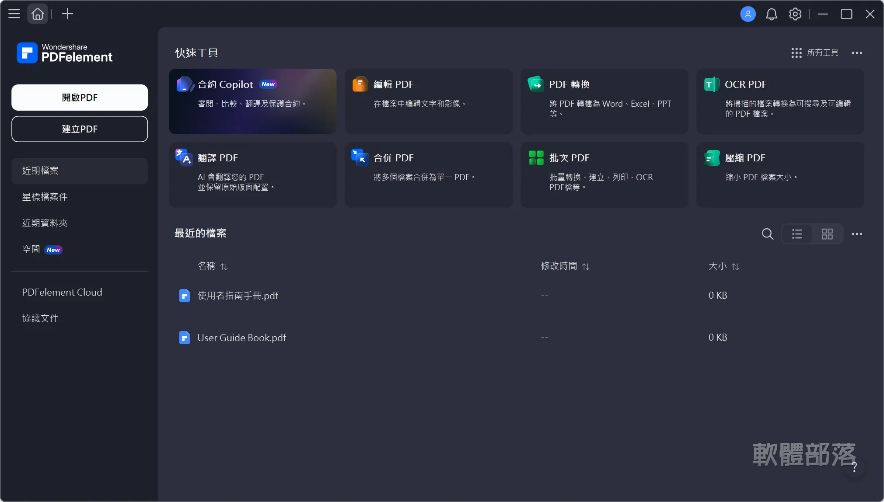This screenshot has width=884, height=502.
Task: Open more options for 最近的檔案 section
Action: pyautogui.click(x=856, y=234)
